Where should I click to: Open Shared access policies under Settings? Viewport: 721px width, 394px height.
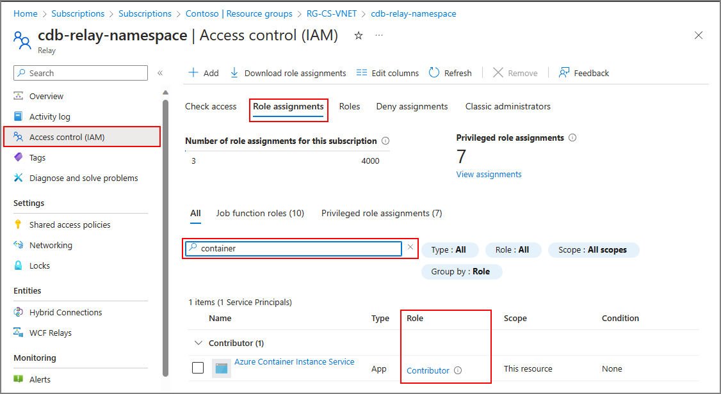[x=17, y=225]
